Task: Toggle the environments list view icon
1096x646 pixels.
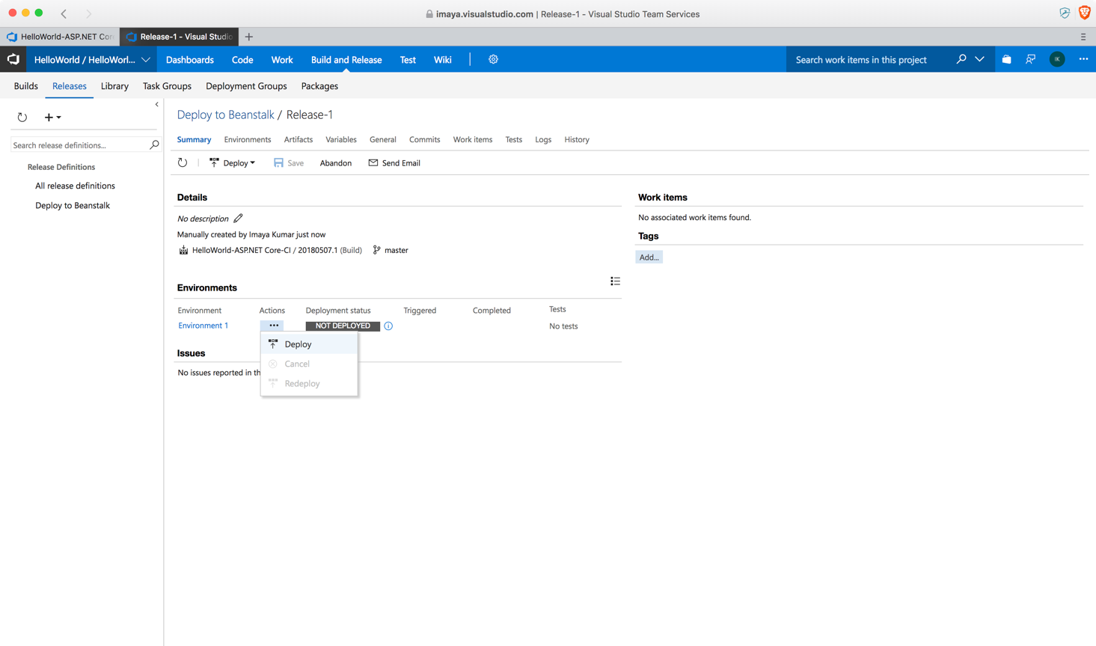Action: pyautogui.click(x=615, y=281)
